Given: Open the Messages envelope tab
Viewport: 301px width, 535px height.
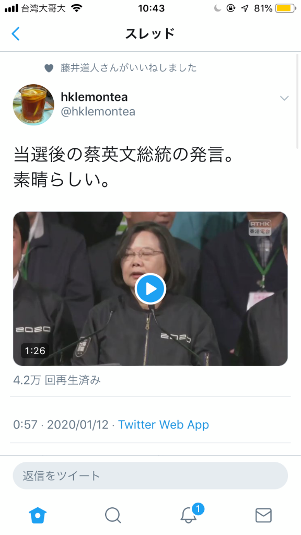Looking at the screenshot, I should (x=263, y=515).
